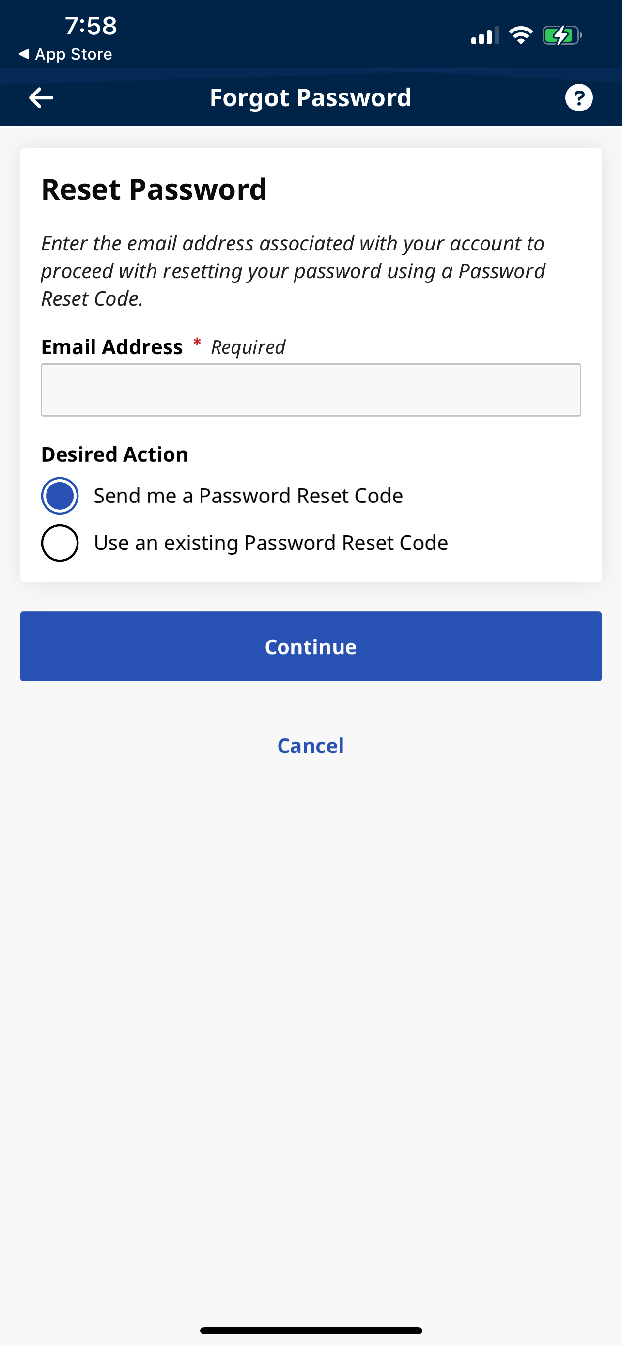
Task: Click the Reset Password heading
Action: pos(154,189)
